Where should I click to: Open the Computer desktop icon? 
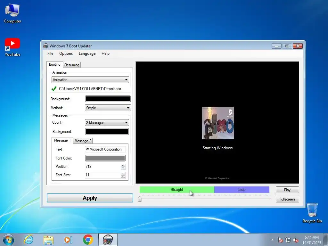12,13
